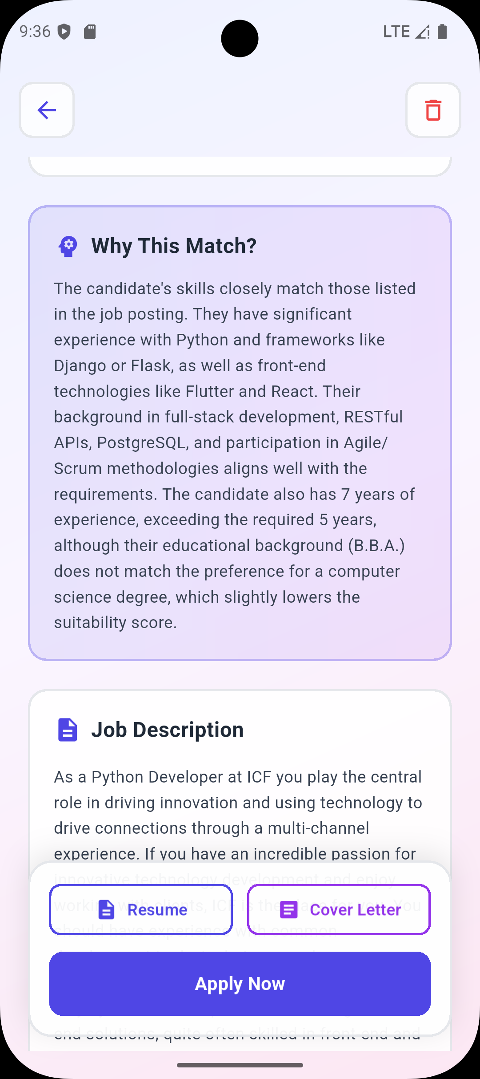Tap the shield icon in status bar

click(x=64, y=32)
